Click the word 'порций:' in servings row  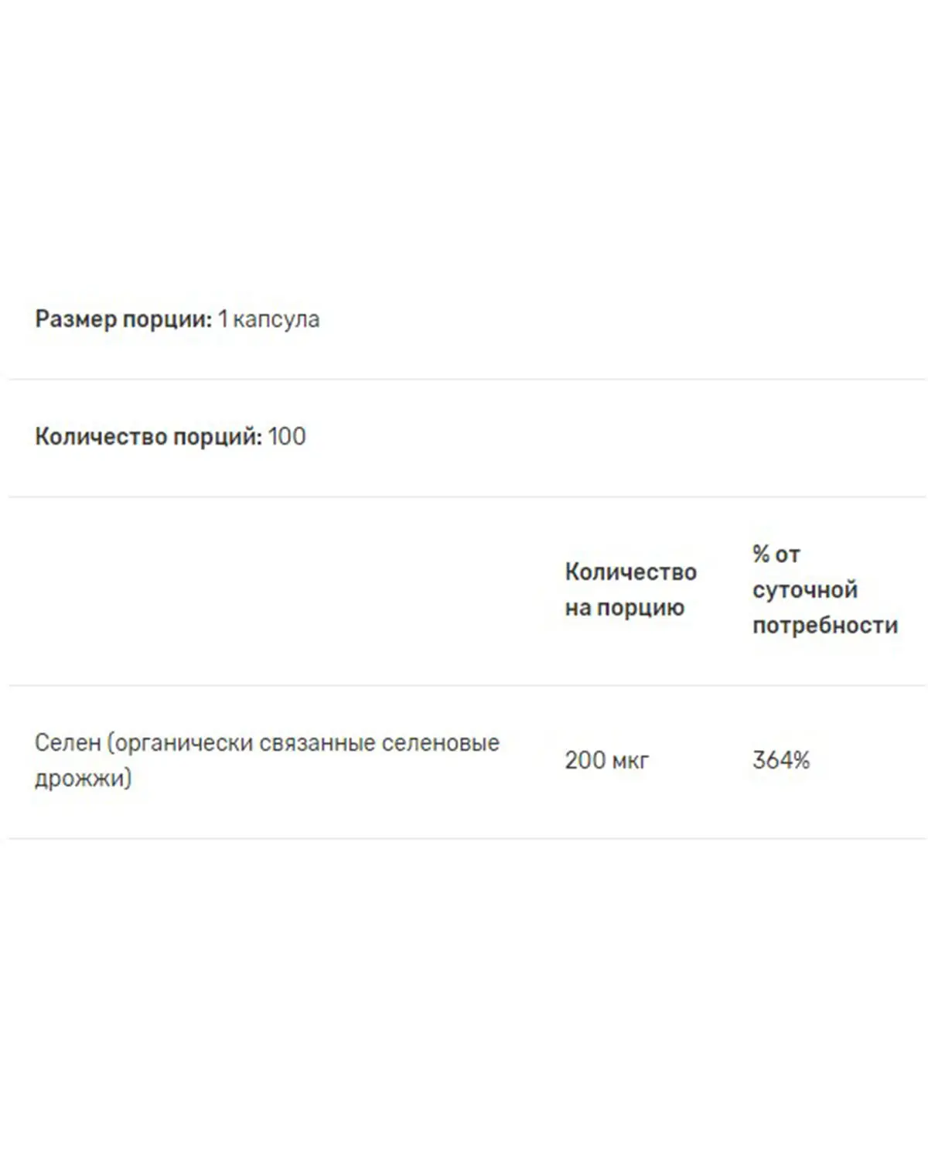[x=217, y=437]
